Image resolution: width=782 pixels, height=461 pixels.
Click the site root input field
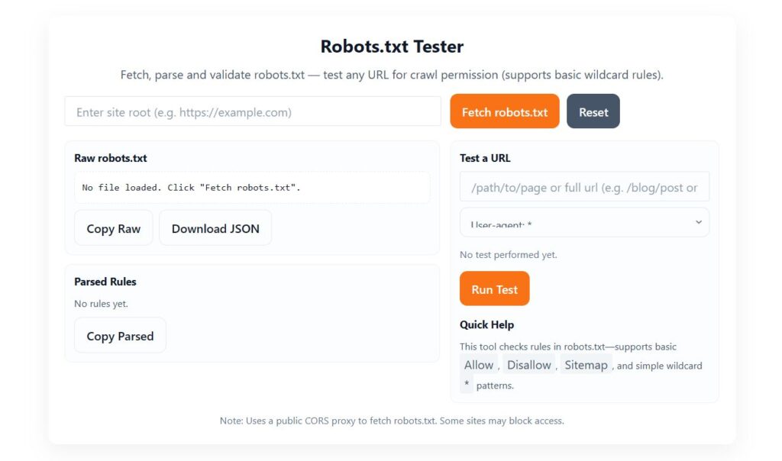(x=252, y=111)
